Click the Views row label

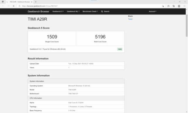[x=32, y=68]
